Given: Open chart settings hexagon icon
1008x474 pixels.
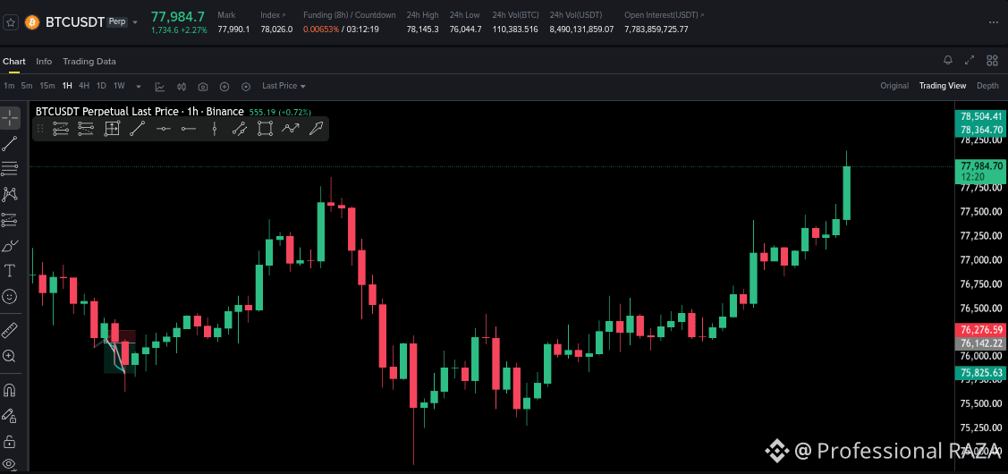Looking at the screenshot, I should click(246, 86).
